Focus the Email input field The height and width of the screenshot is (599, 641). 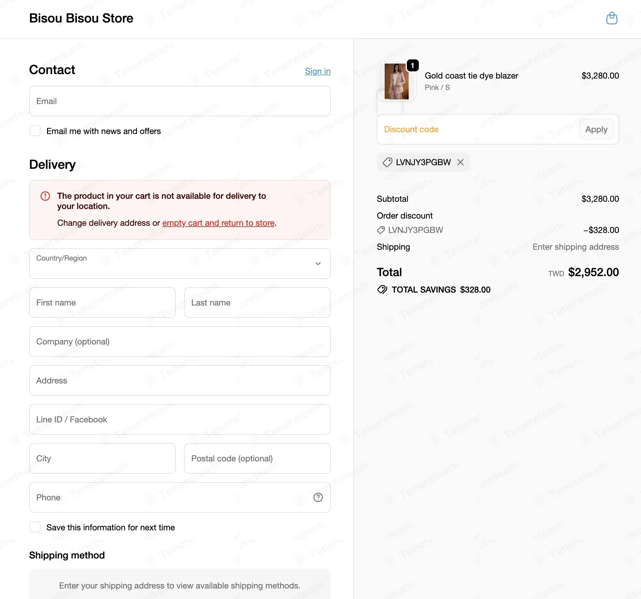coord(180,101)
